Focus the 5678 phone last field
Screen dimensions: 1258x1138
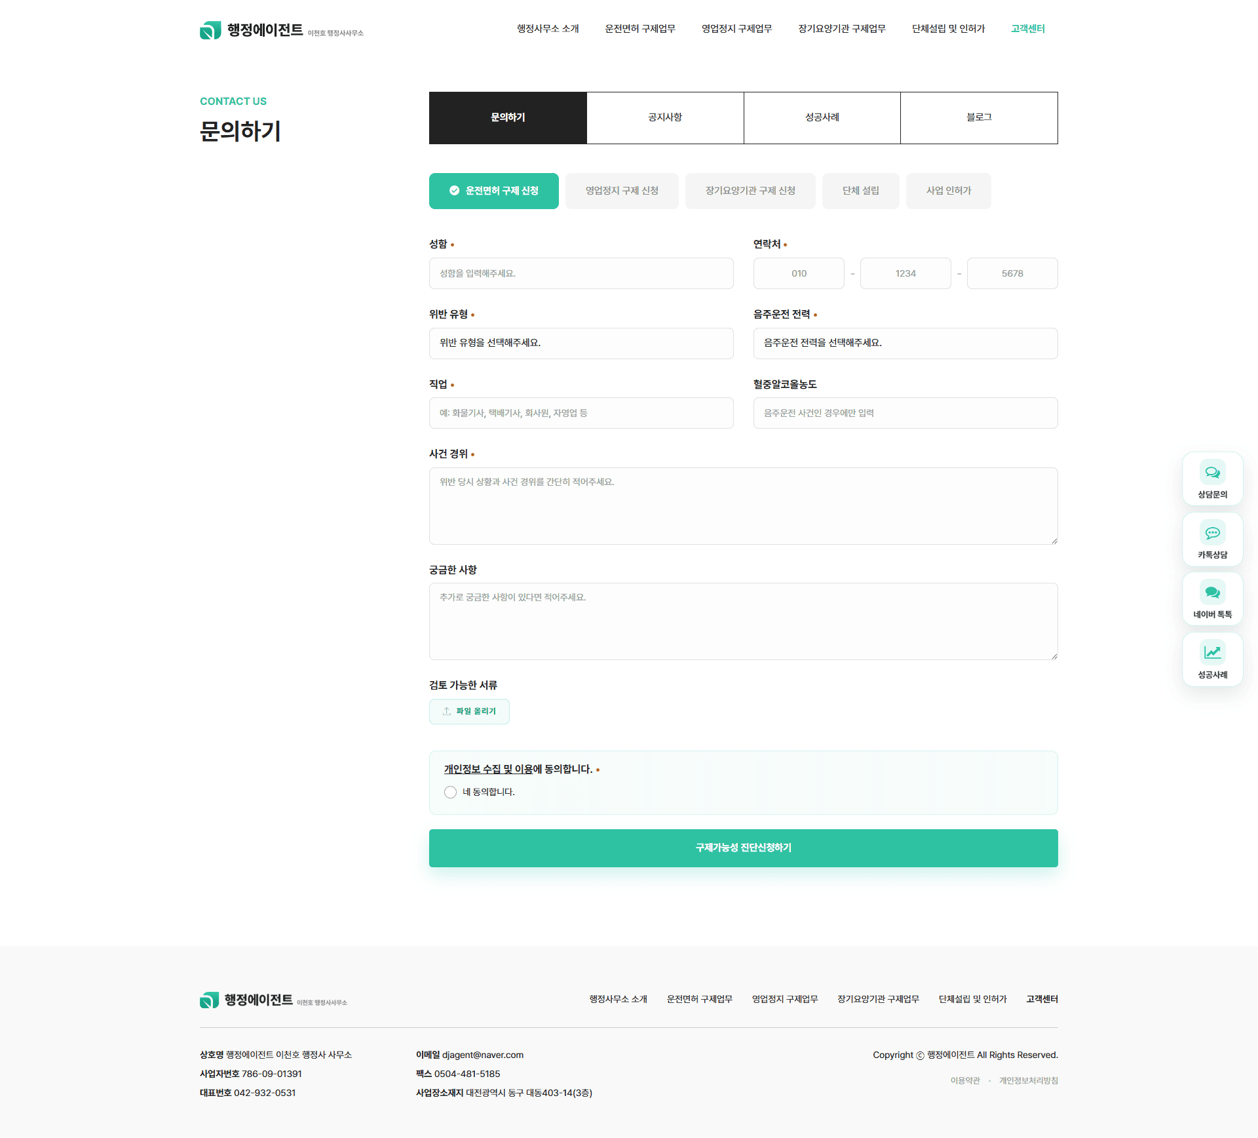coord(1012,273)
